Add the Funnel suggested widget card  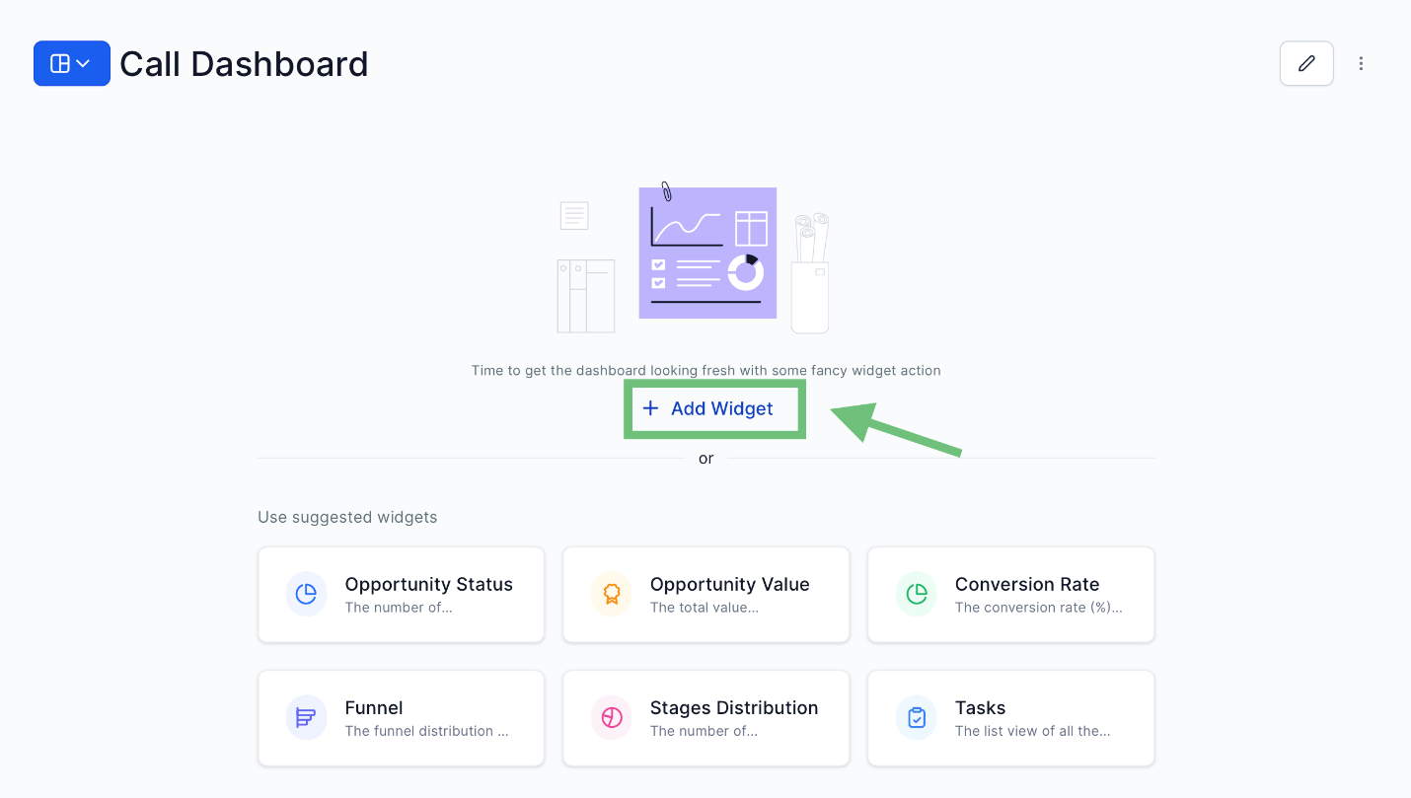402,718
